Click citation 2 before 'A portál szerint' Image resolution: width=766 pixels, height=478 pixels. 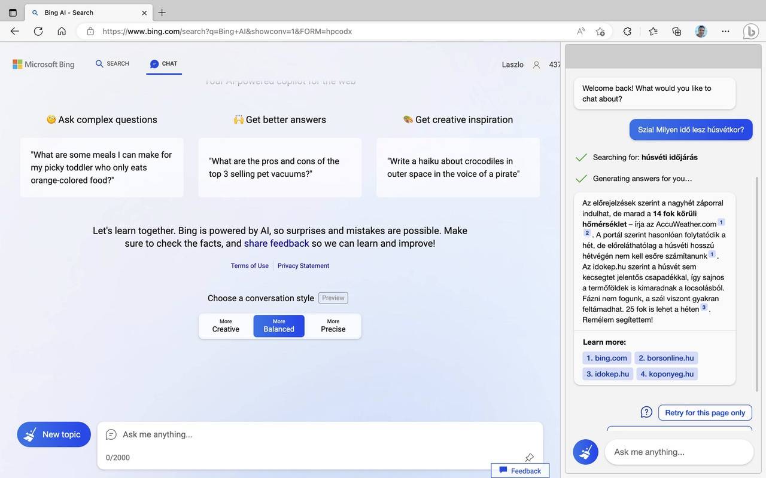point(587,233)
